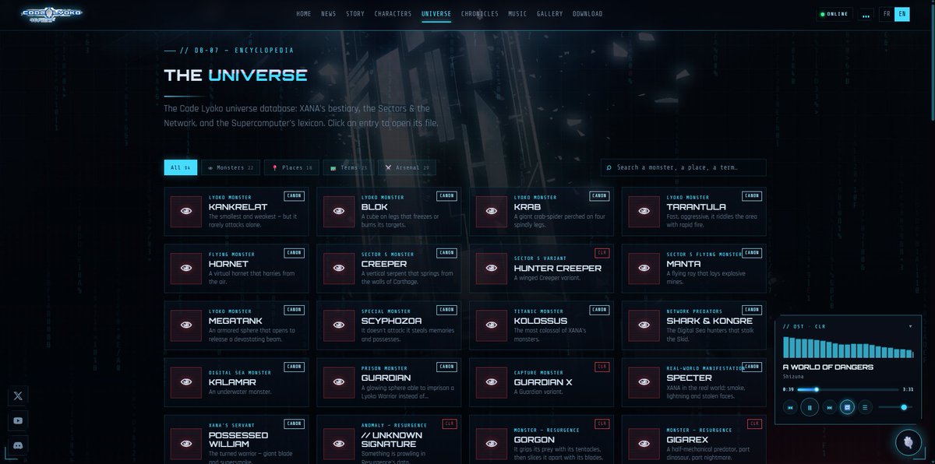The width and height of the screenshot is (935, 464).
Task: Filter entries by All
Action: pyautogui.click(x=181, y=167)
